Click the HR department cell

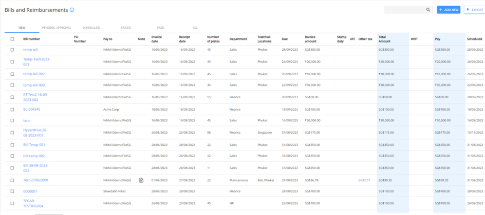231,203
